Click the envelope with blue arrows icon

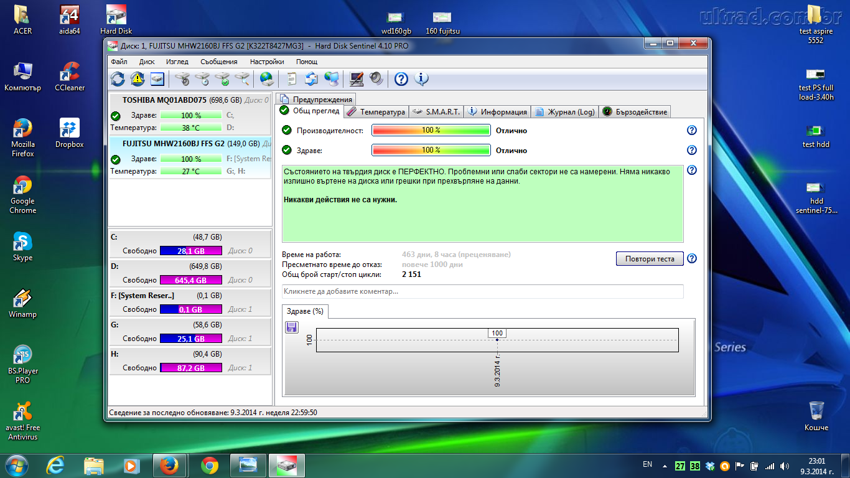pos(312,78)
